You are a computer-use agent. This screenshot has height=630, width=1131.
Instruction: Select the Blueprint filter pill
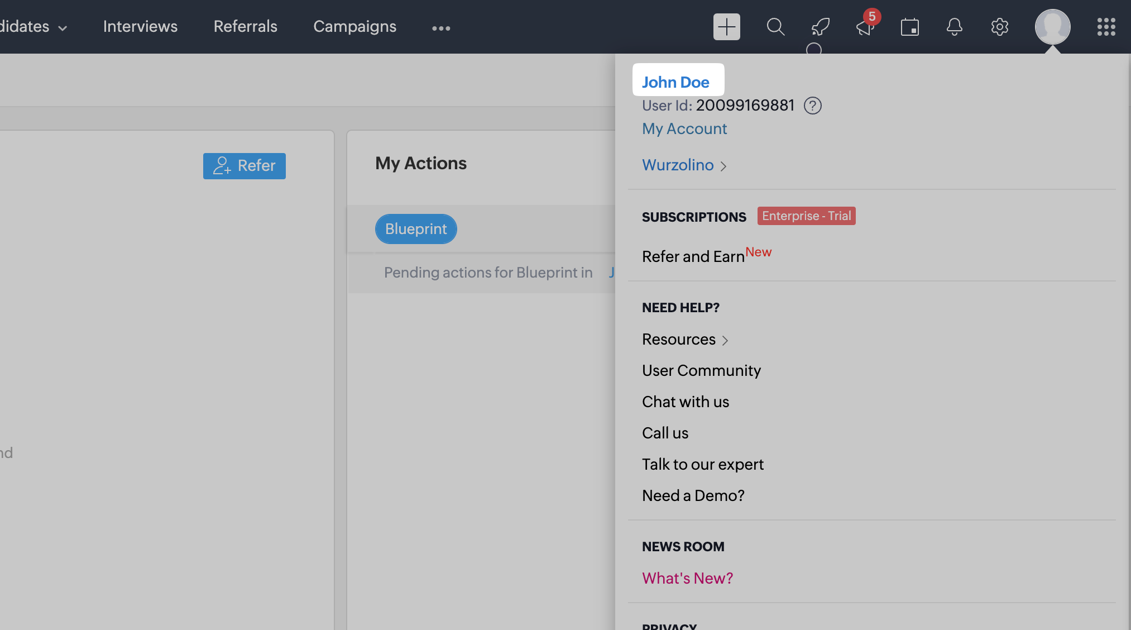[416, 229]
